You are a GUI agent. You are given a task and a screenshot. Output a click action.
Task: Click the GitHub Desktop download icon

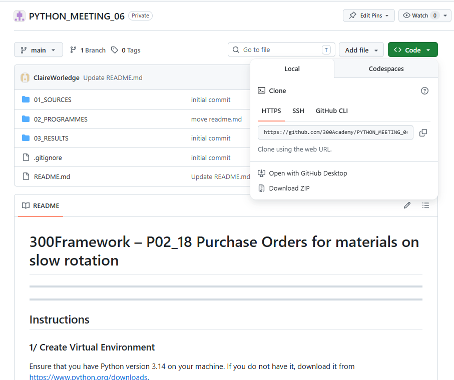click(261, 173)
